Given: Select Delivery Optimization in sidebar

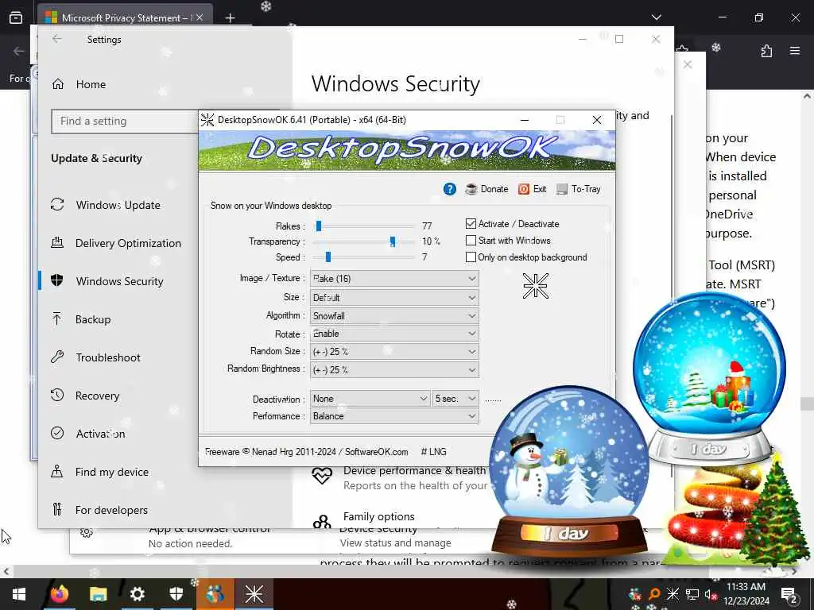Looking at the screenshot, I should pos(118,243).
